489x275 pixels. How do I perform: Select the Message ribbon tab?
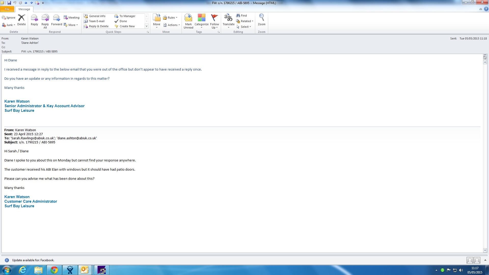click(24, 9)
